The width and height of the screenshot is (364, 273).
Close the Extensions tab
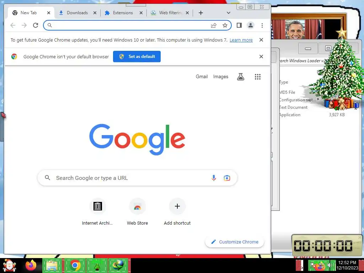tap(141, 13)
